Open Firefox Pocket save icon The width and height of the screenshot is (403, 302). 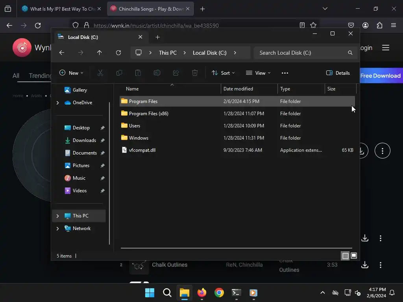(351, 25)
